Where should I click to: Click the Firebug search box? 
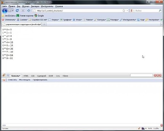[x=141, y=75]
